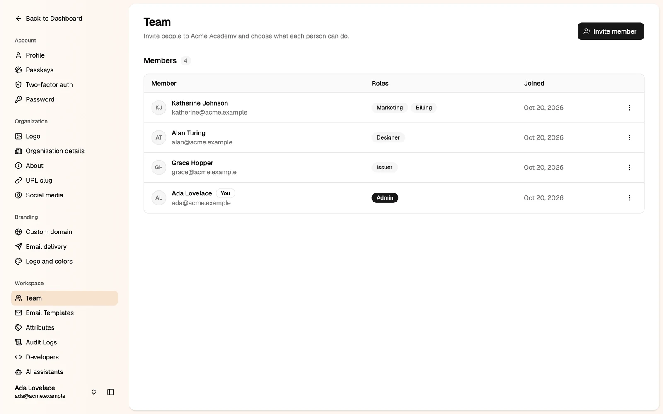Open Custom domain settings

64,232
